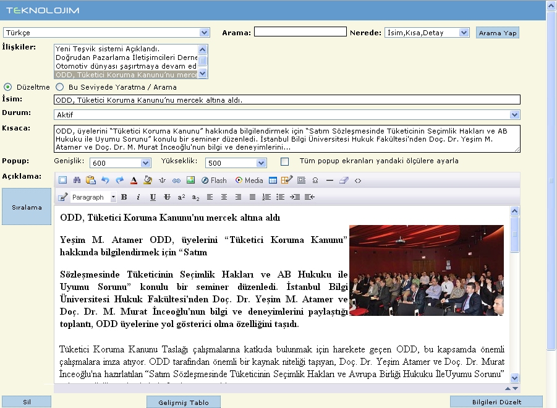Open the Paragraph format dropdown

point(93,197)
